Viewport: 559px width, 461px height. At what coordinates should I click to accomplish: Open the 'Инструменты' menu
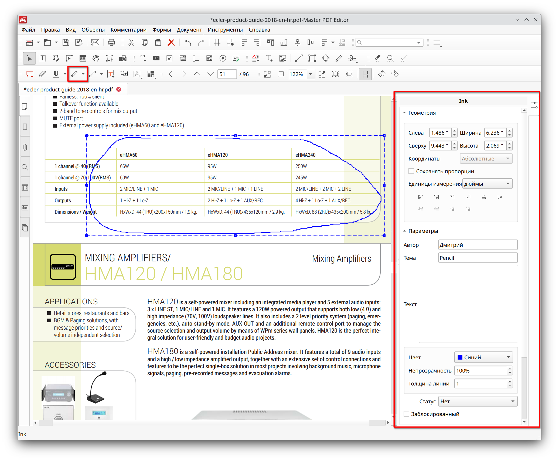[225, 30]
